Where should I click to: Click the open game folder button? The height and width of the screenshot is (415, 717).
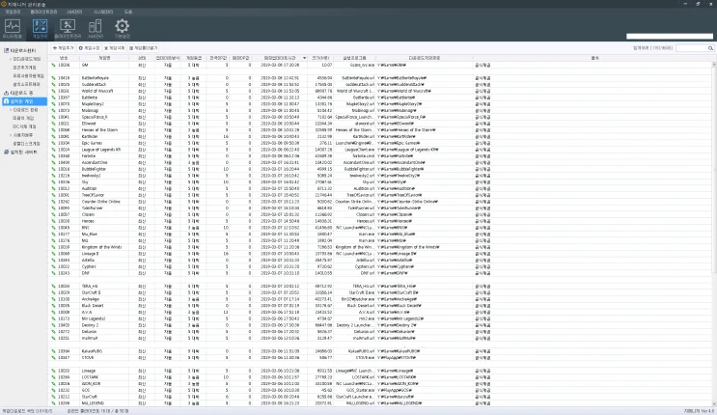tap(143, 48)
